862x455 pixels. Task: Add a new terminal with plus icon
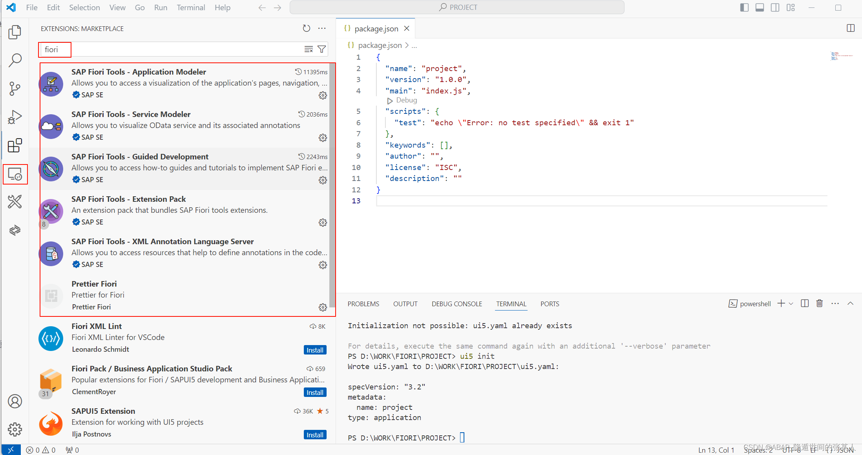click(781, 303)
